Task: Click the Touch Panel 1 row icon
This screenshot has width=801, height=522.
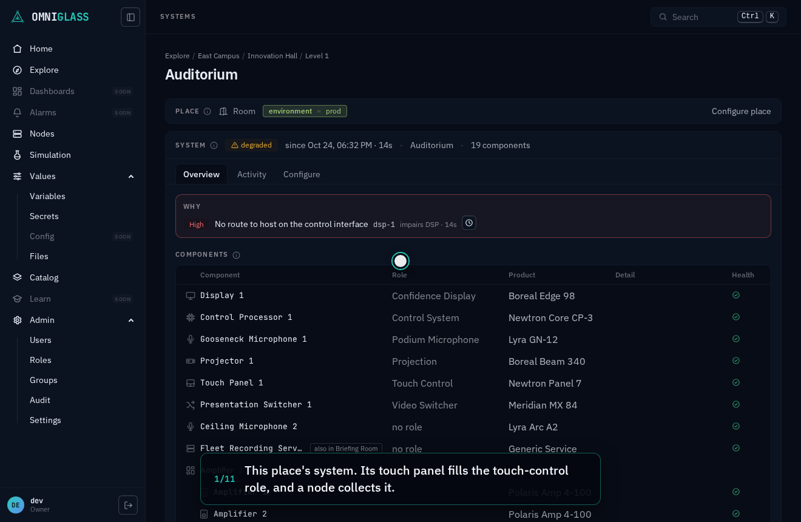Action: [x=191, y=383]
